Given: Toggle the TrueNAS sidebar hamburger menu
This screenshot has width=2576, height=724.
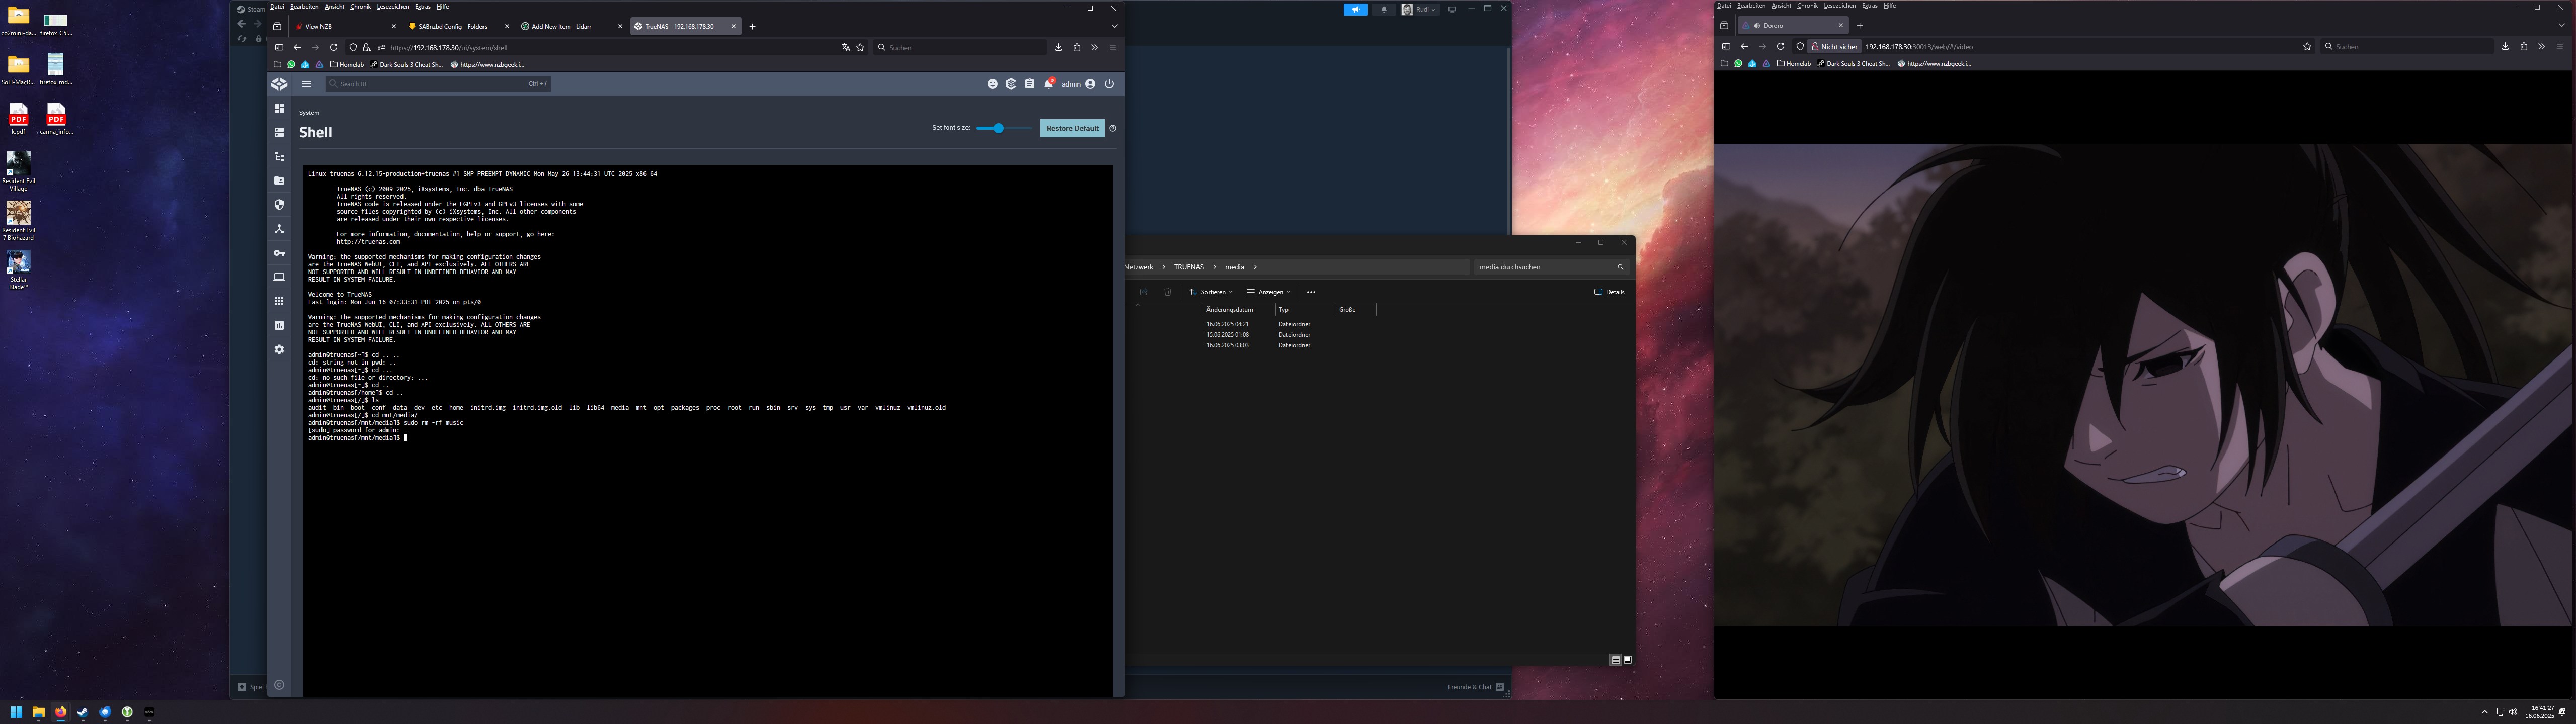Looking at the screenshot, I should [307, 84].
